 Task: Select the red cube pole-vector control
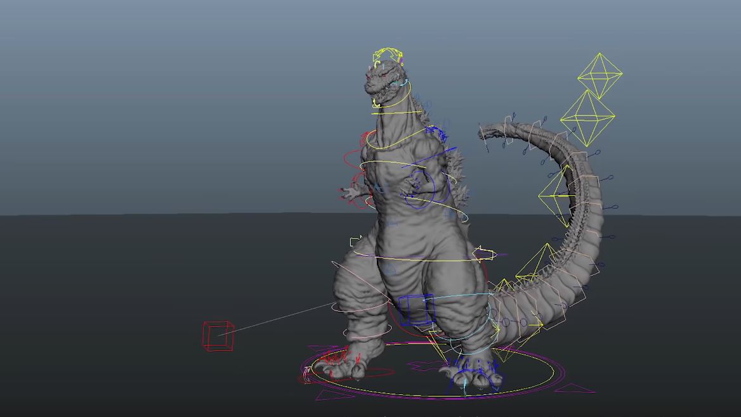[x=218, y=336]
